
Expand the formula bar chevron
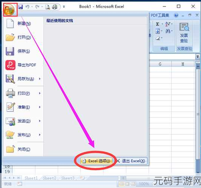coord(198,56)
